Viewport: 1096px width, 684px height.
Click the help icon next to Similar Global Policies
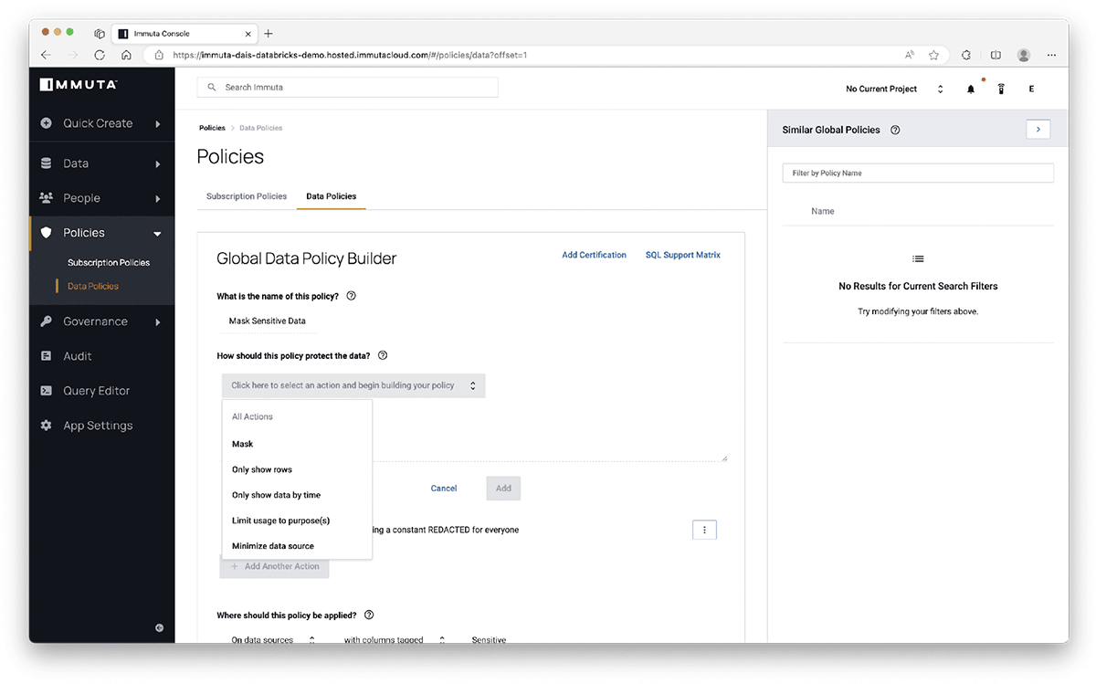click(x=895, y=130)
